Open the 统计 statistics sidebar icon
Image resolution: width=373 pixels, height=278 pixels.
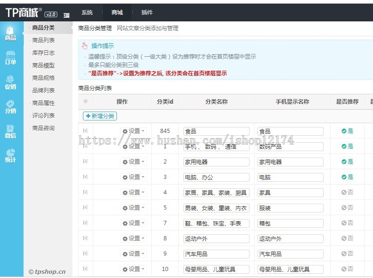[10, 156]
